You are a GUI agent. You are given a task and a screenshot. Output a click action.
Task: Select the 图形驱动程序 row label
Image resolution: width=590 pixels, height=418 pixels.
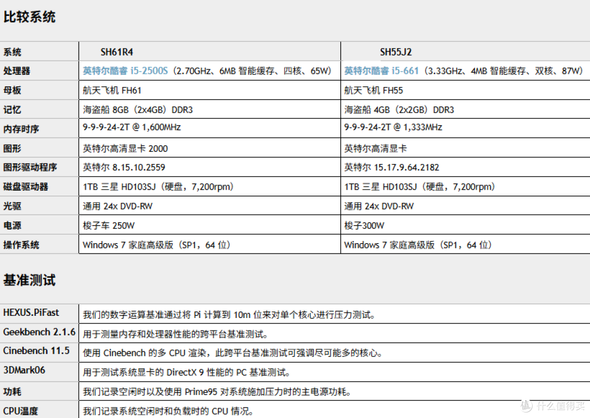pyautogui.click(x=30, y=167)
